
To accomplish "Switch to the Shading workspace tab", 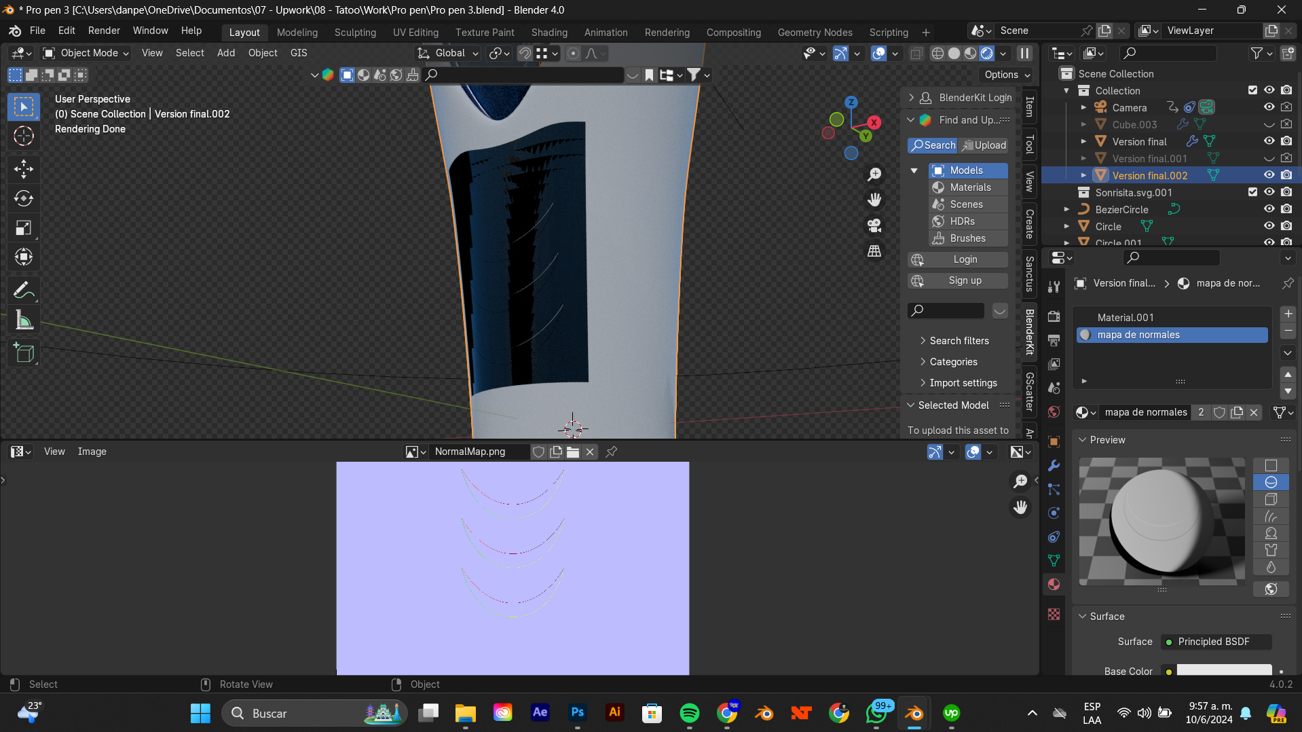I will tap(549, 32).
